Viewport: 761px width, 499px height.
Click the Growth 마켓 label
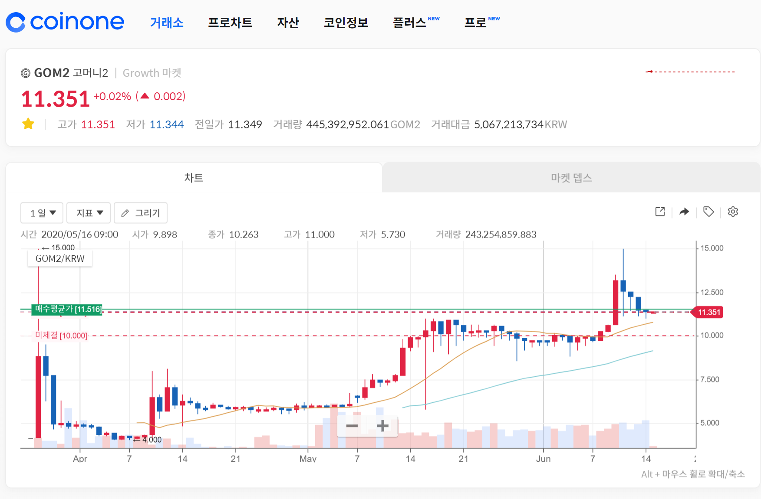(152, 73)
